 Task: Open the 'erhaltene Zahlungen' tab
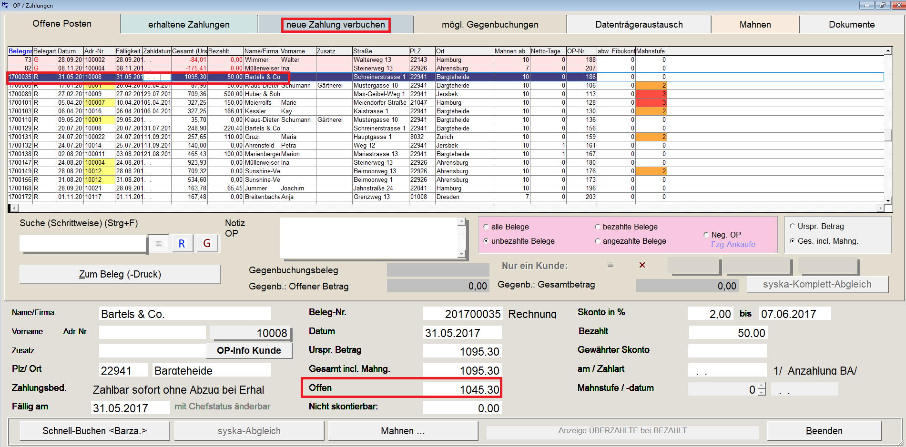pos(189,25)
